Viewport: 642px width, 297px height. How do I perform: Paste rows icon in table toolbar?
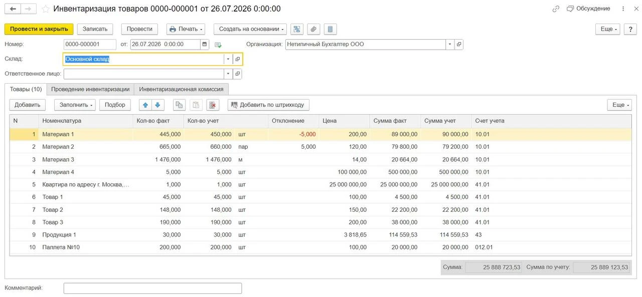(196, 105)
